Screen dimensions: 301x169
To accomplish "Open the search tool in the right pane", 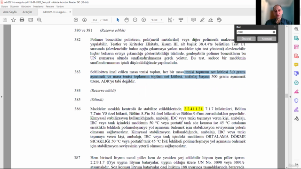I will (296, 29).
